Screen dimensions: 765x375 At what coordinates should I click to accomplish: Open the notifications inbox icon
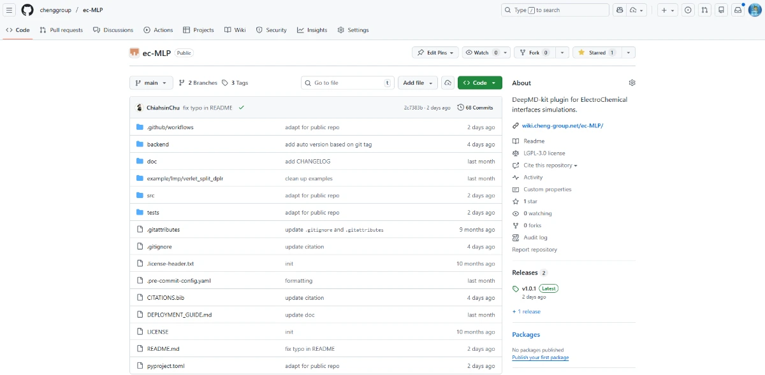point(738,10)
